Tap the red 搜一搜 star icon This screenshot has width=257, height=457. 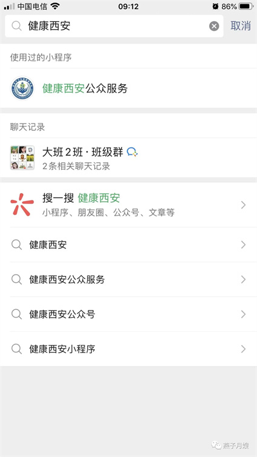pyautogui.click(x=22, y=205)
